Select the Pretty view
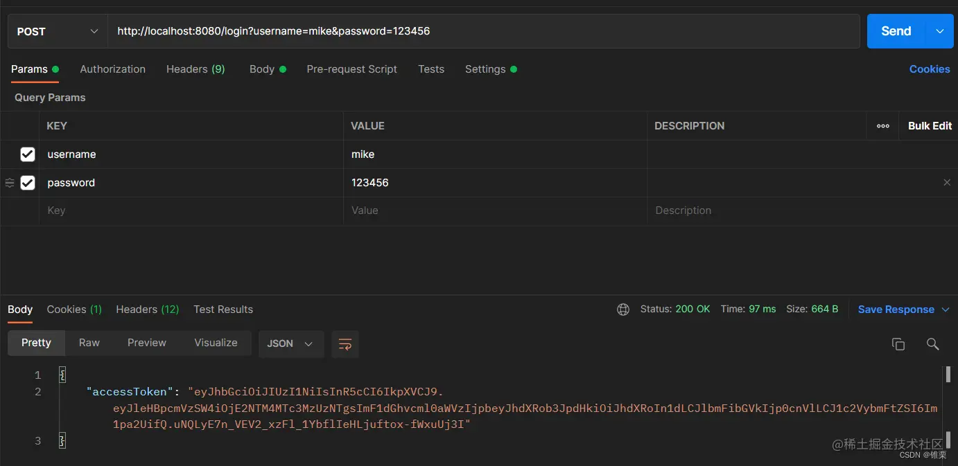Viewport: 958px width, 466px height. click(36, 343)
